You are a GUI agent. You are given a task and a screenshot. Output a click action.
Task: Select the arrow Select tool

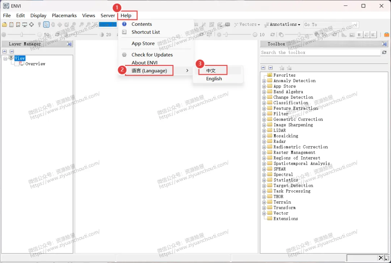click(x=46, y=25)
